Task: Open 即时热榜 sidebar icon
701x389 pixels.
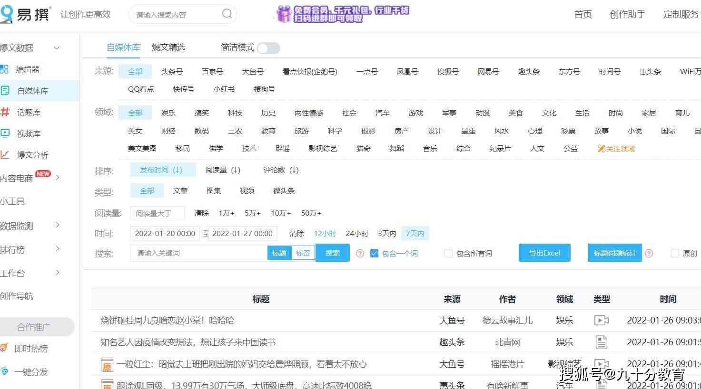Action: coord(4,348)
